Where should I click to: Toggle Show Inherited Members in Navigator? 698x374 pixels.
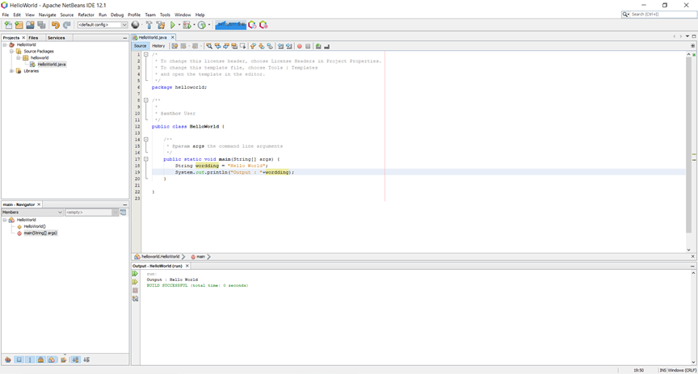pyautogui.click(x=8, y=359)
